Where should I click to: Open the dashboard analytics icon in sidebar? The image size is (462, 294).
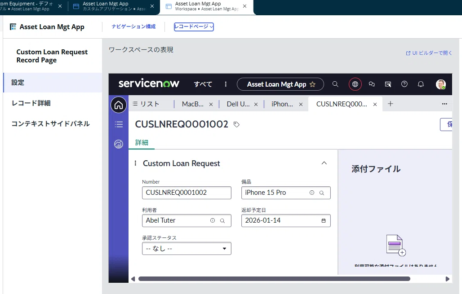(x=119, y=144)
